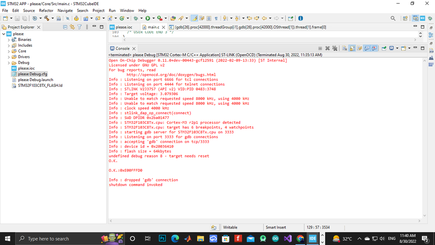
Task: Click the Debug bug icon in toolbar
Action: (x=136, y=18)
